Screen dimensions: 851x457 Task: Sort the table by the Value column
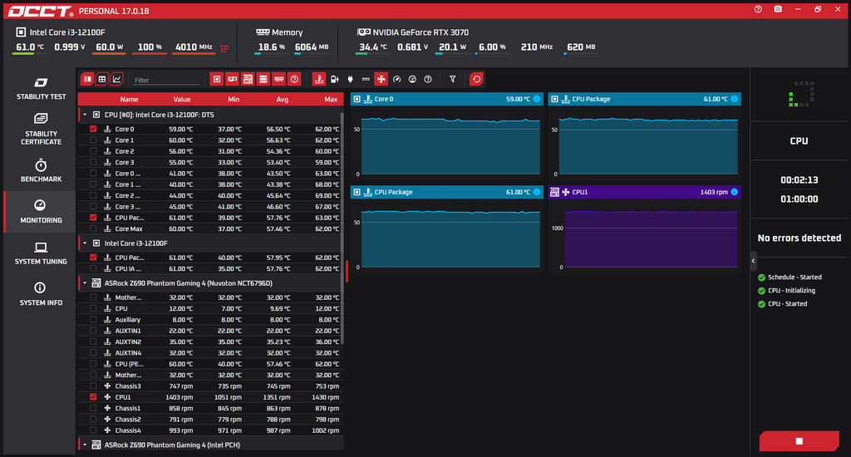[x=182, y=100]
